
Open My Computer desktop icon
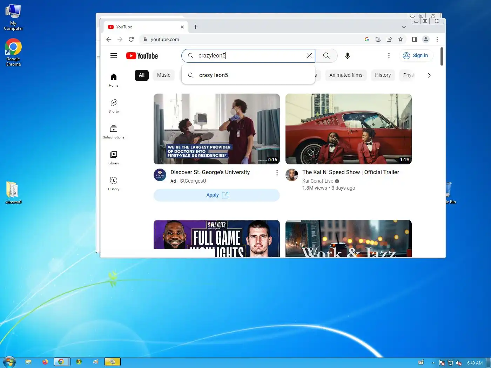[13, 17]
